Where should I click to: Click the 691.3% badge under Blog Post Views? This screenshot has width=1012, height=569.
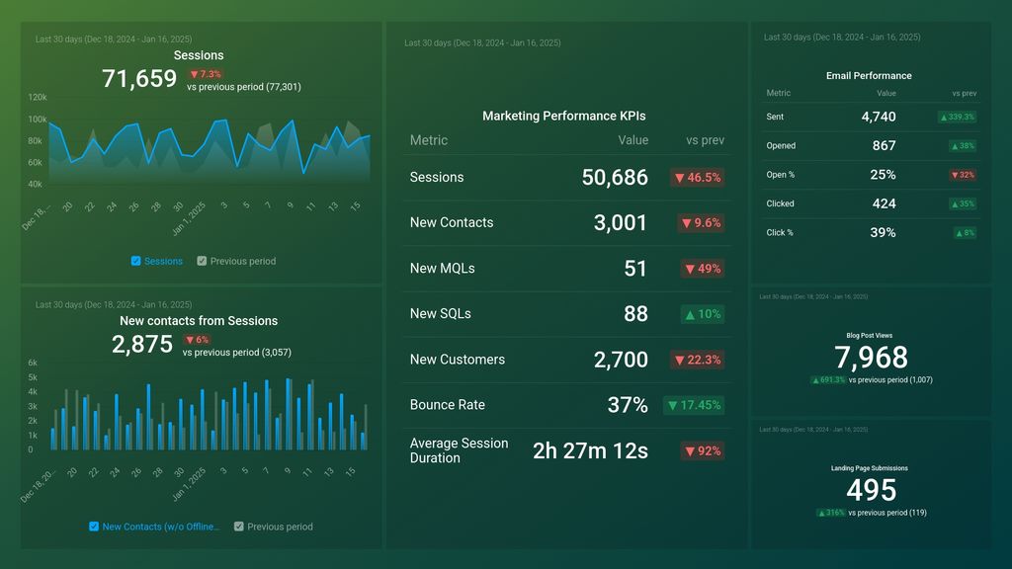pyautogui.click(x=829, y=380)
